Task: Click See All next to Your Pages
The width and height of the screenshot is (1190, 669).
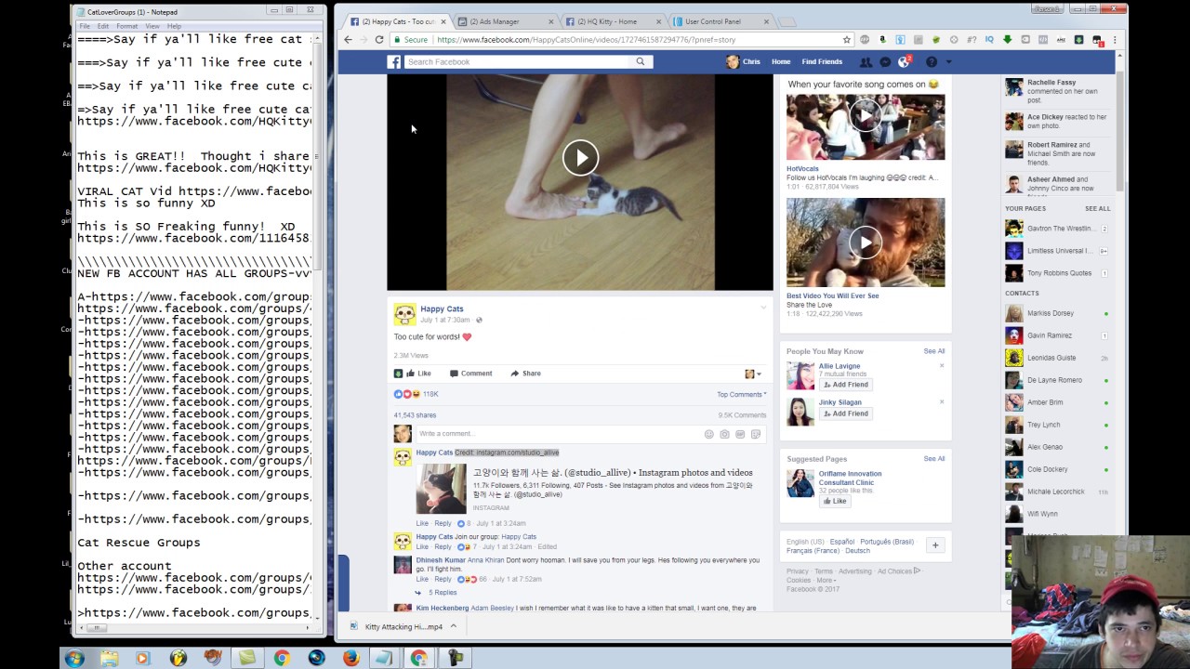Action: pyautogui.click(x=1097, y=209)
